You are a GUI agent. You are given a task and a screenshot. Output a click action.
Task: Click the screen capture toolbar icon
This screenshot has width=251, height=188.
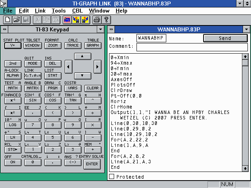pyautogui.click(x=67, y=20)
